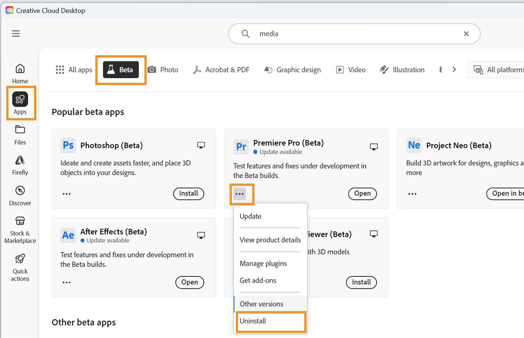Select the Photo category tab
524x338 pixels.
click(x=163, y=70)
